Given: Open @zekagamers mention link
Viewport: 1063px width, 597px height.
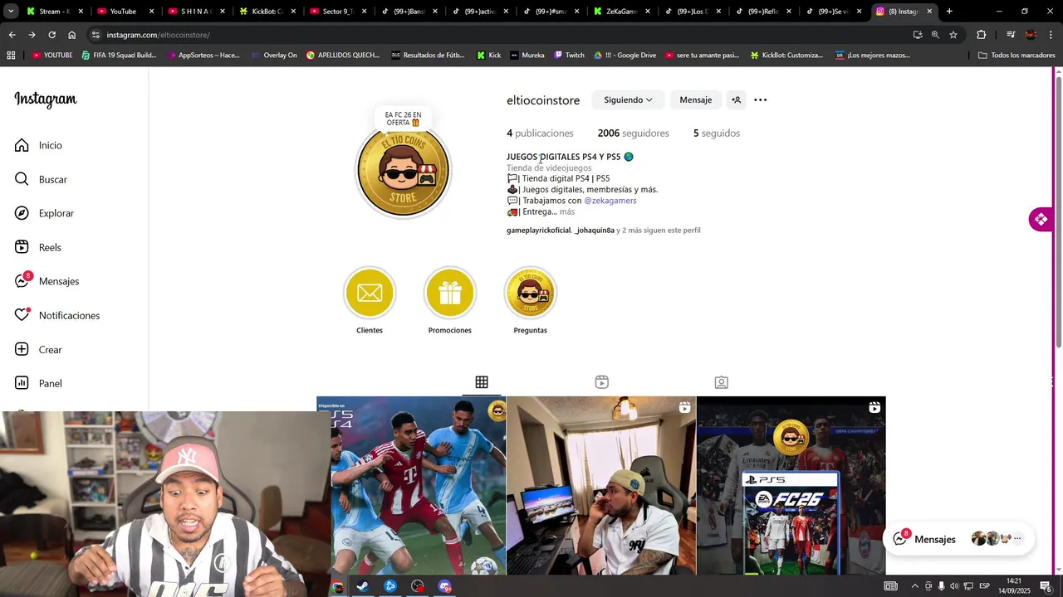Looking at the screenshot, I should [x=610, y=201].
